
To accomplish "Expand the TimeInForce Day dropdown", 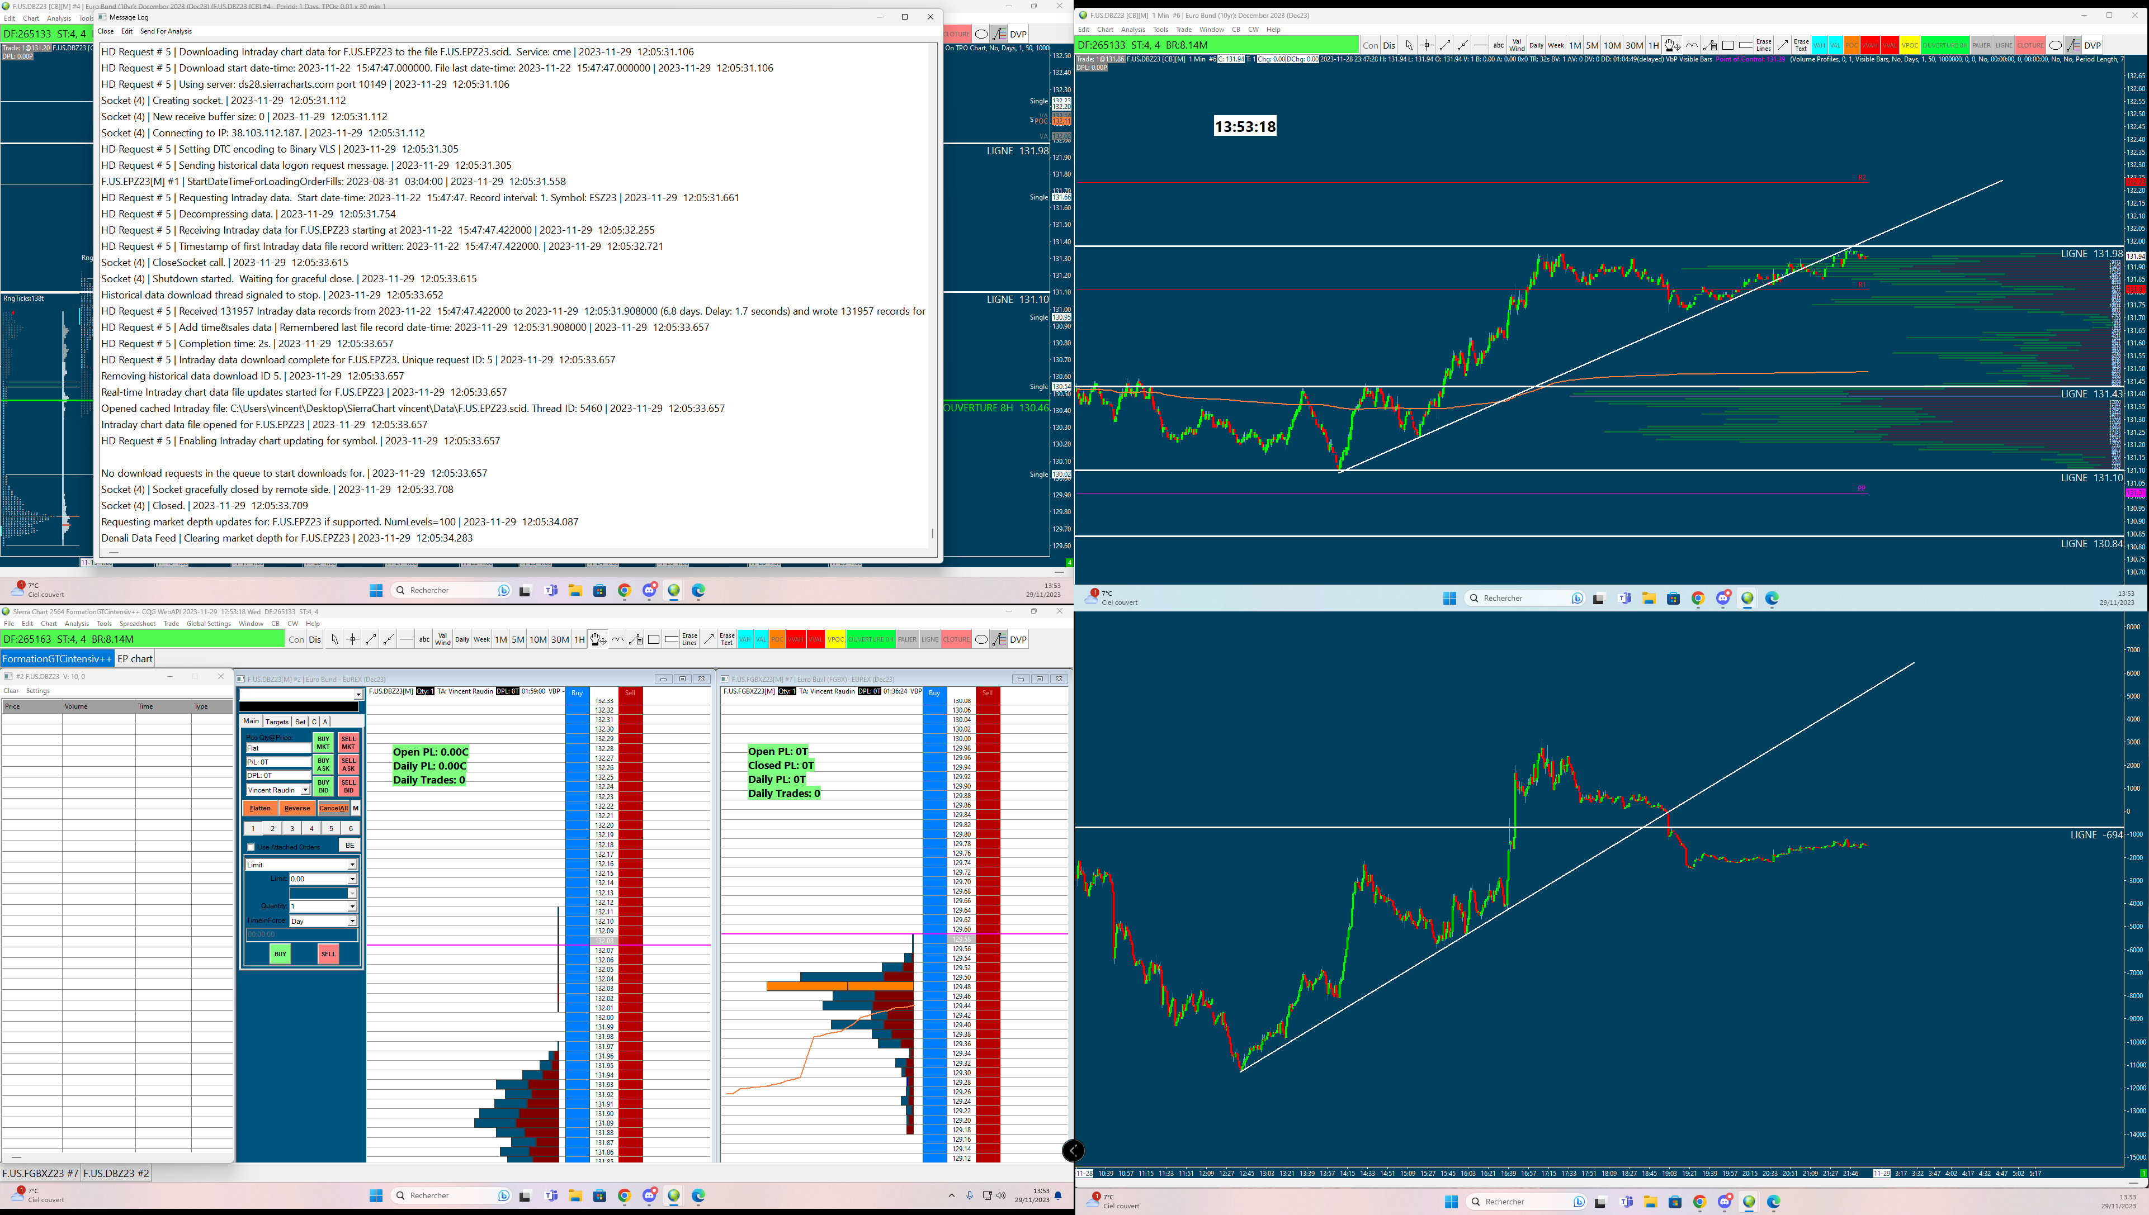I will (352, 921).
